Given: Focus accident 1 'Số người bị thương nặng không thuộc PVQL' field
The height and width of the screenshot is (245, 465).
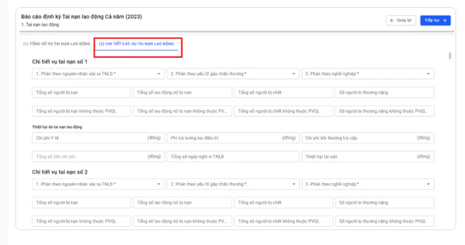Looking at the screenshot, I should point(385,111).
